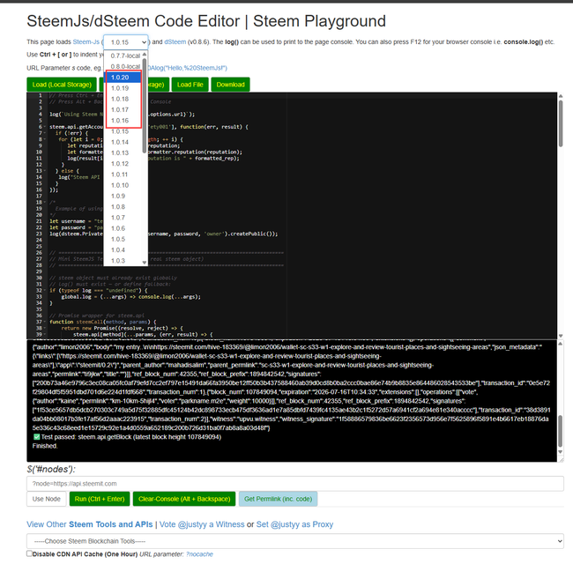Click the code editor scrollbar up arrow
The image size is (573, 564).
(x=561, y=96)
